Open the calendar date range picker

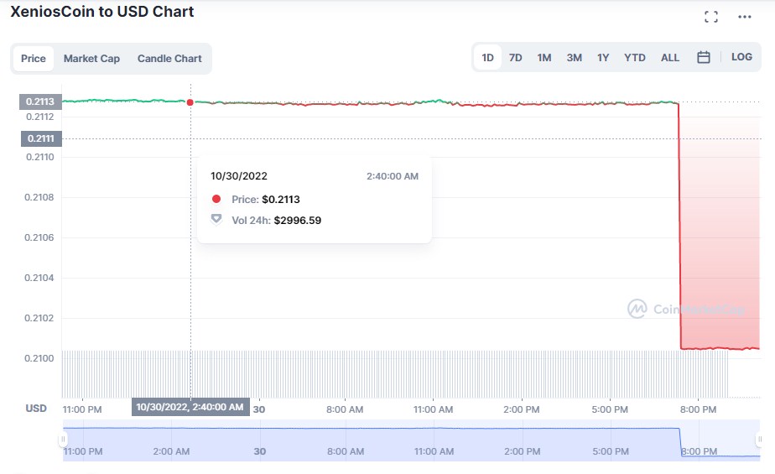point(704,57)
